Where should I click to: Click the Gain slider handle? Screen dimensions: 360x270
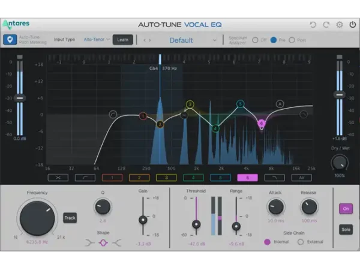pyautogui.click(x=143, y=220)
